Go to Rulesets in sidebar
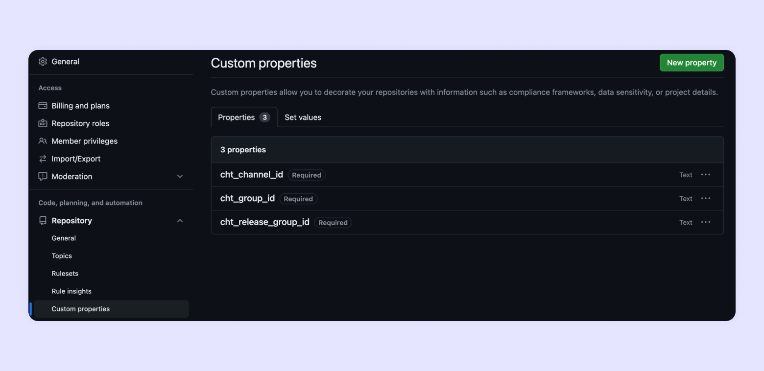This screenshot has width=764, height=371. [65, 274]
